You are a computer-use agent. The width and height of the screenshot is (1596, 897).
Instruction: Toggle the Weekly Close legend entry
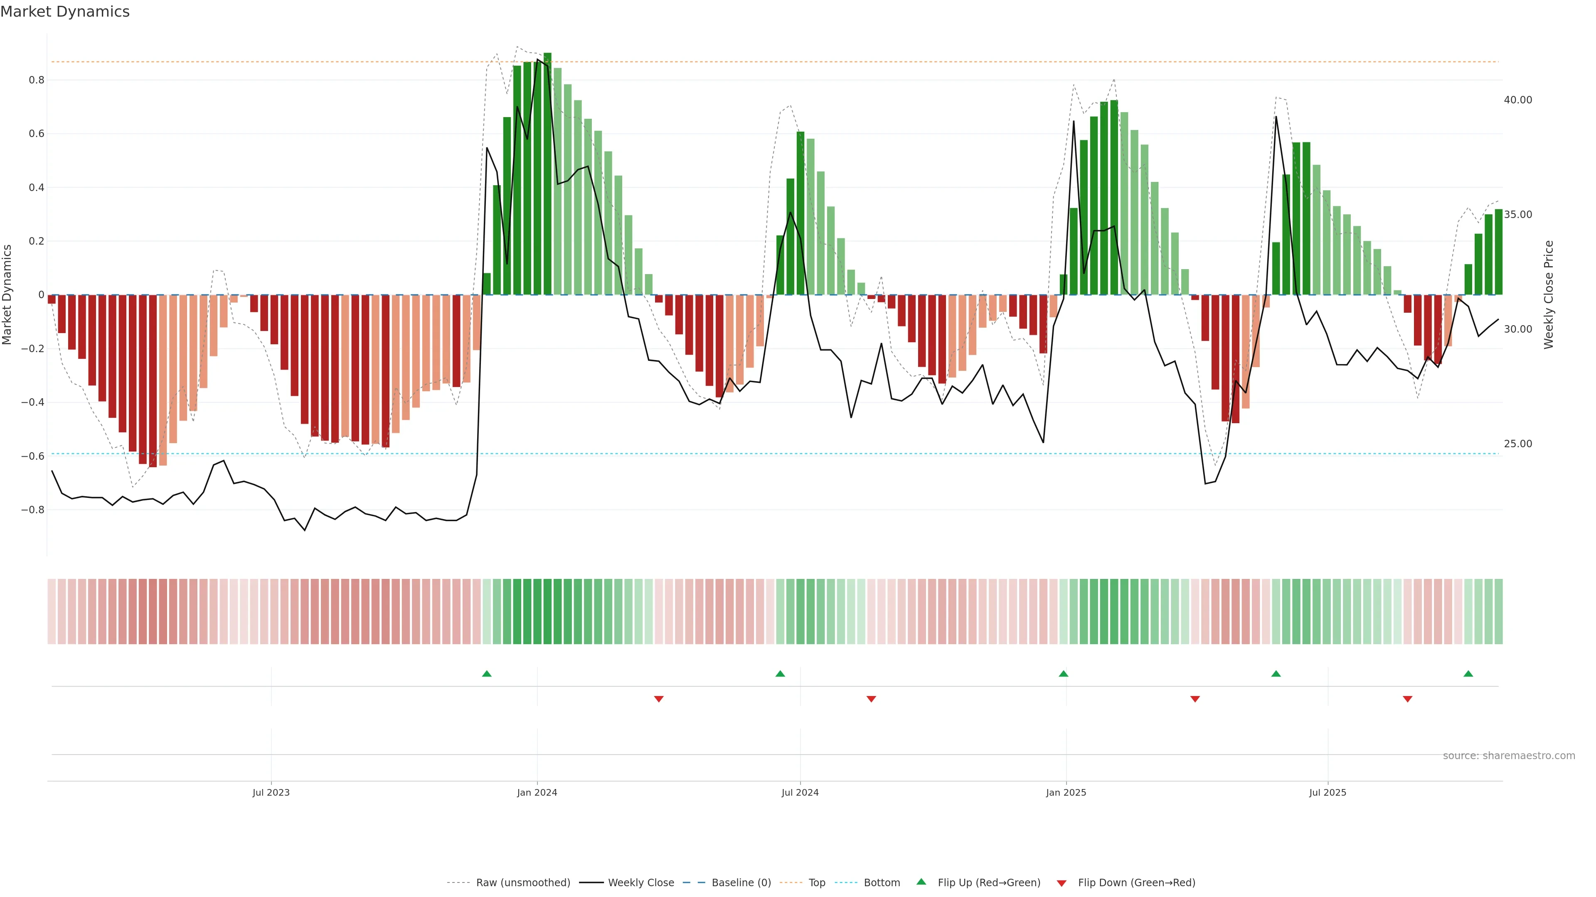pos(640,883)
